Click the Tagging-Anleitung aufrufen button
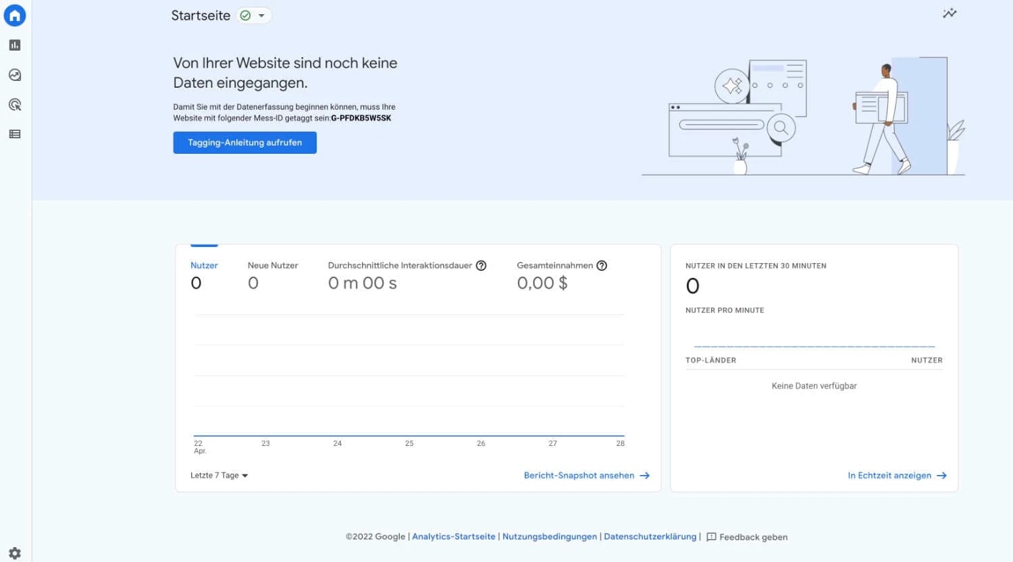The image size is (1013, 562). [x=244, y=142]
